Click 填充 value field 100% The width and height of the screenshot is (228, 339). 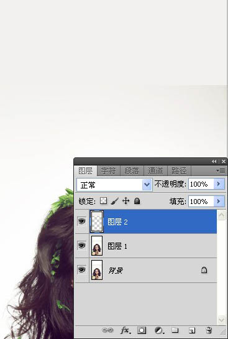pyautogui.click(x=201, y=202)
